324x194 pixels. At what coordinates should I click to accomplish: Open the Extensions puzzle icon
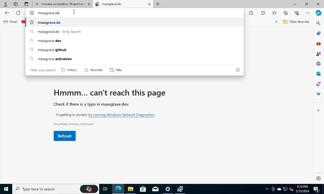click(x=251, y=13)
